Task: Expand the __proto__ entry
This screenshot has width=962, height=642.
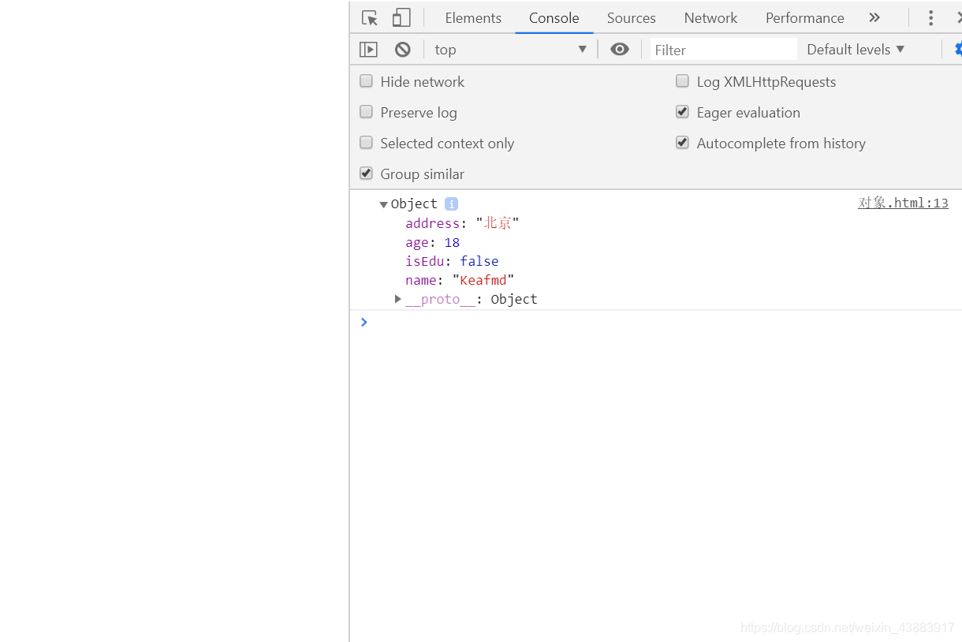Action: 398,299
